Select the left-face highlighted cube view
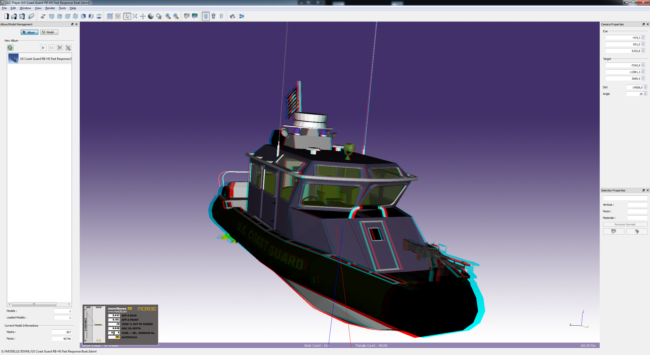Viewport: 650px width, 355px height. (x=91, y=16)
